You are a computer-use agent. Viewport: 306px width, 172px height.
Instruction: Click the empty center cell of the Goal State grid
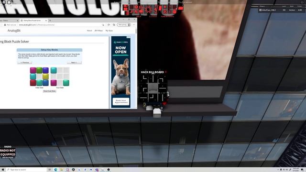(60, 76)
